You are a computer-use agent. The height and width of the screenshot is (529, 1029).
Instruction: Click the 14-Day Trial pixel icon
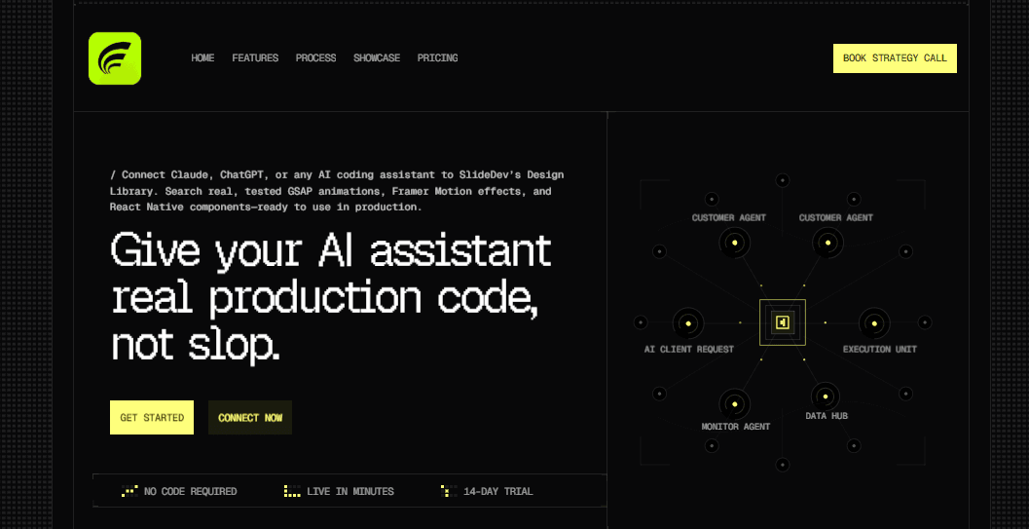click(x=449, y=491)
